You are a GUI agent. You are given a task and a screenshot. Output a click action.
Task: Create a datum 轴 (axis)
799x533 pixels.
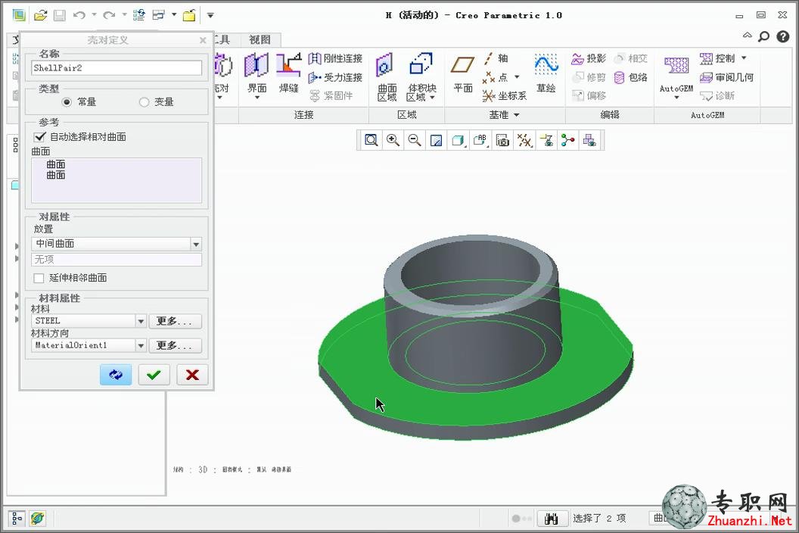(x=496, y=58)
